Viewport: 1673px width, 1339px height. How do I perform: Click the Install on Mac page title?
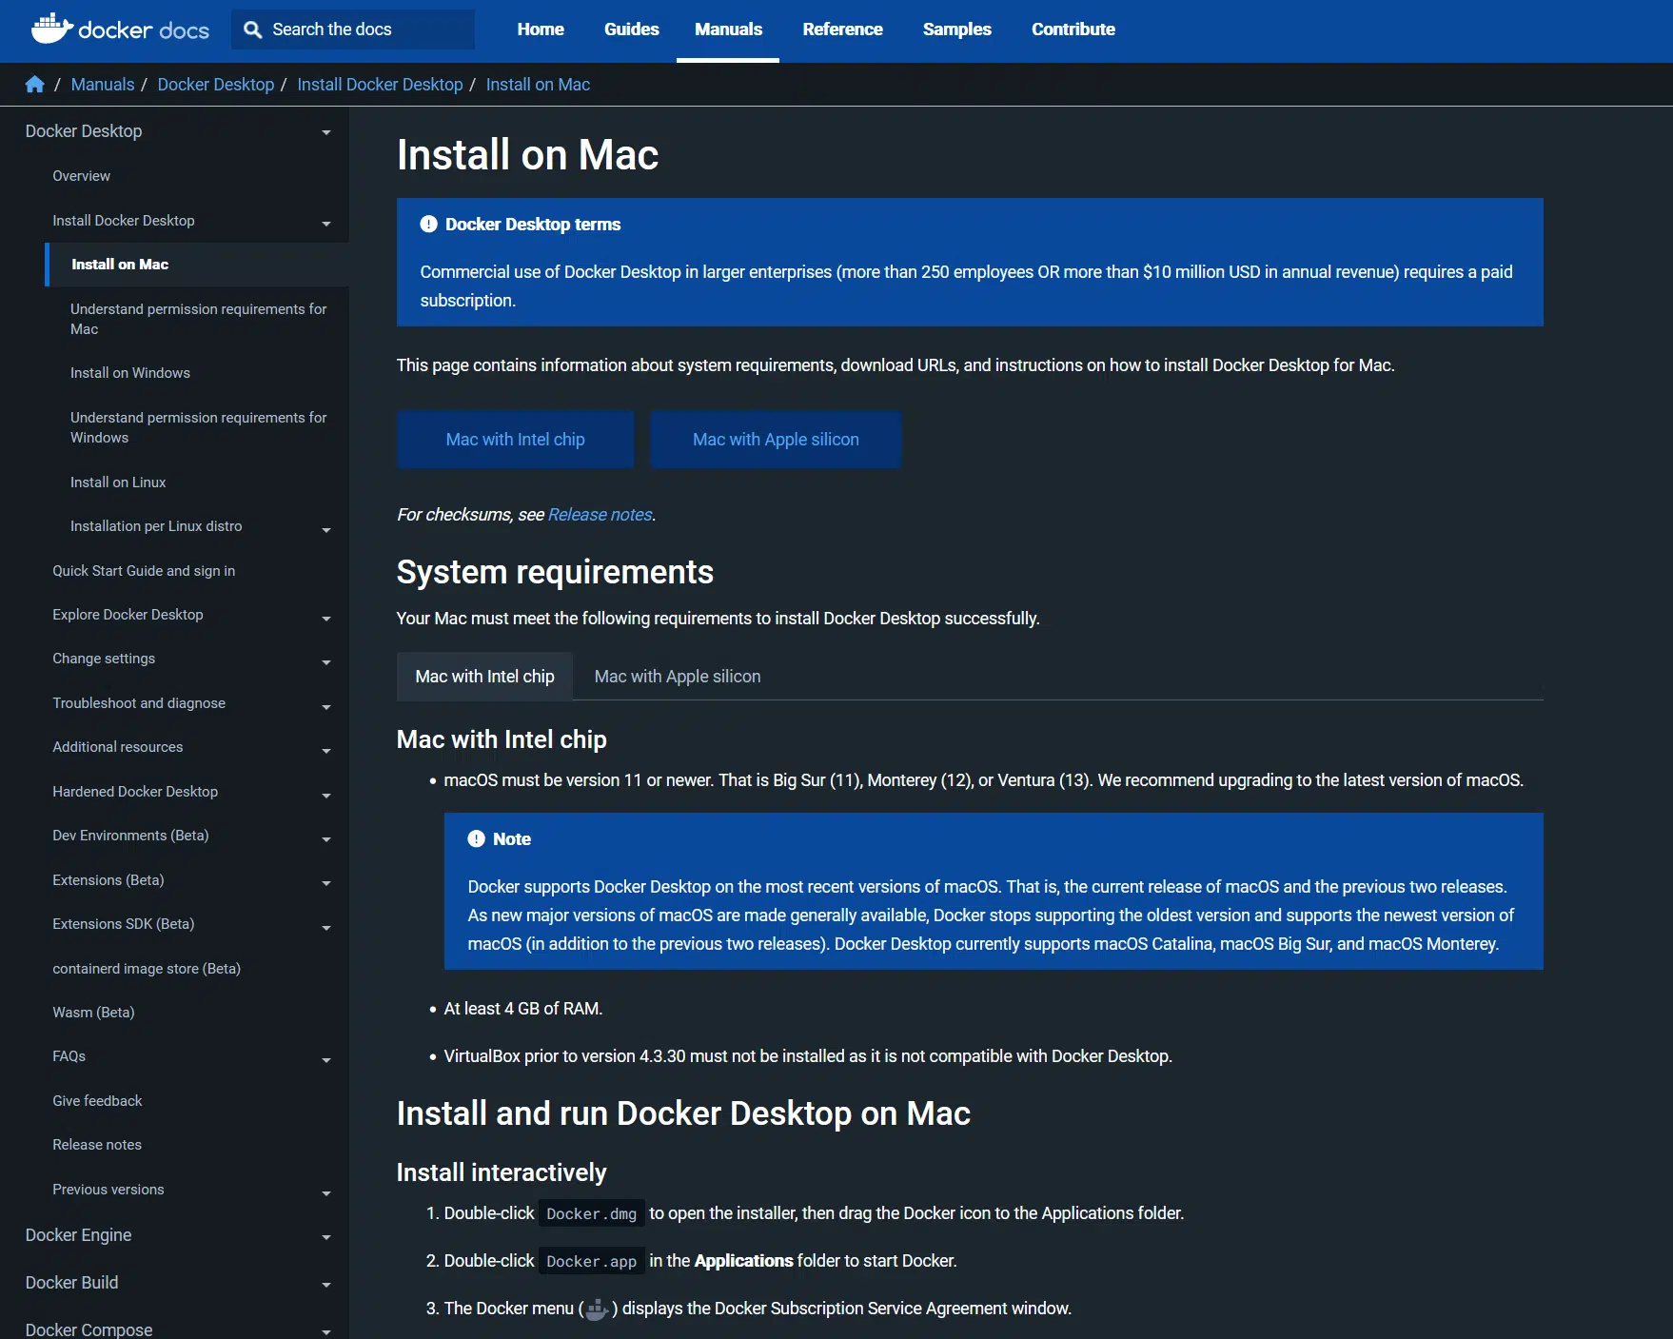[x=527, y=155]
